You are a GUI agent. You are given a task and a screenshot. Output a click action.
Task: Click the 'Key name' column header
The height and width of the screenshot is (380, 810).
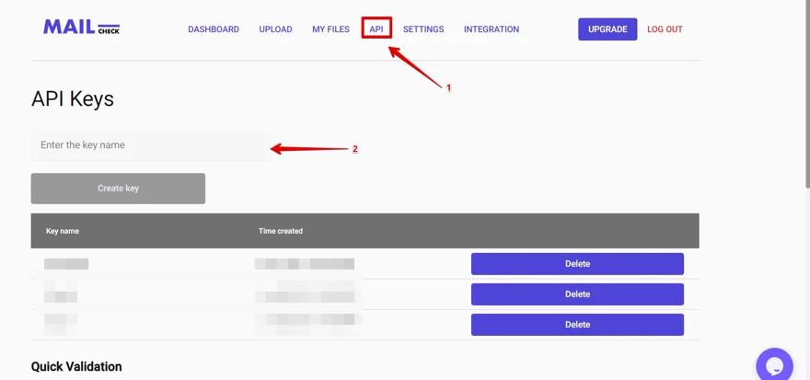point(62,231)
